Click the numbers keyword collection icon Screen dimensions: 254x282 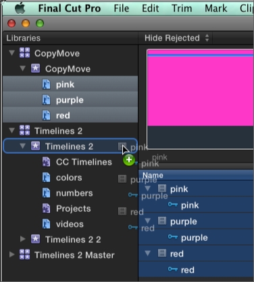47,193
